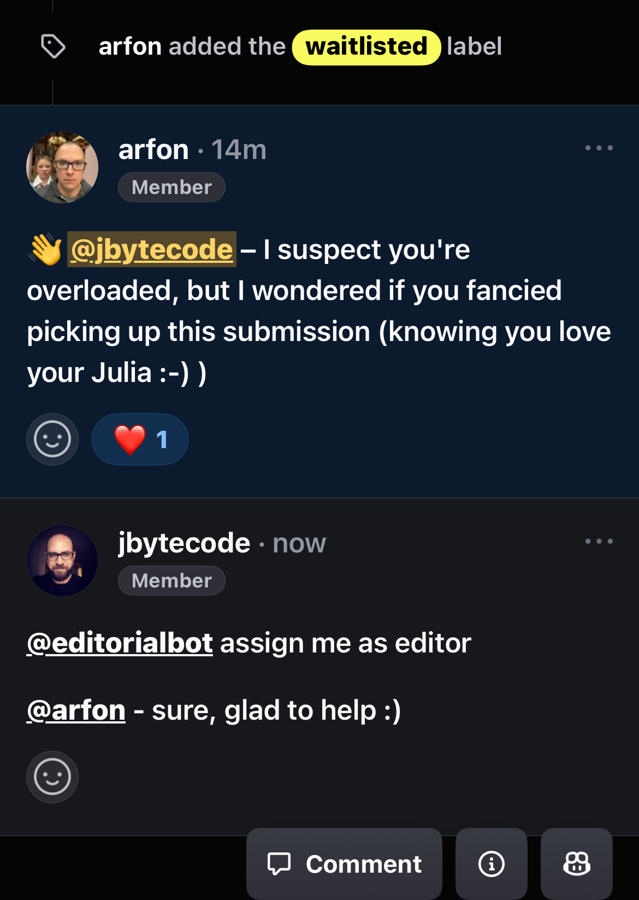This screenshot has height=900, width=639.
Task: Open the Copilot assistant
Action: click(x=576, y=864)
